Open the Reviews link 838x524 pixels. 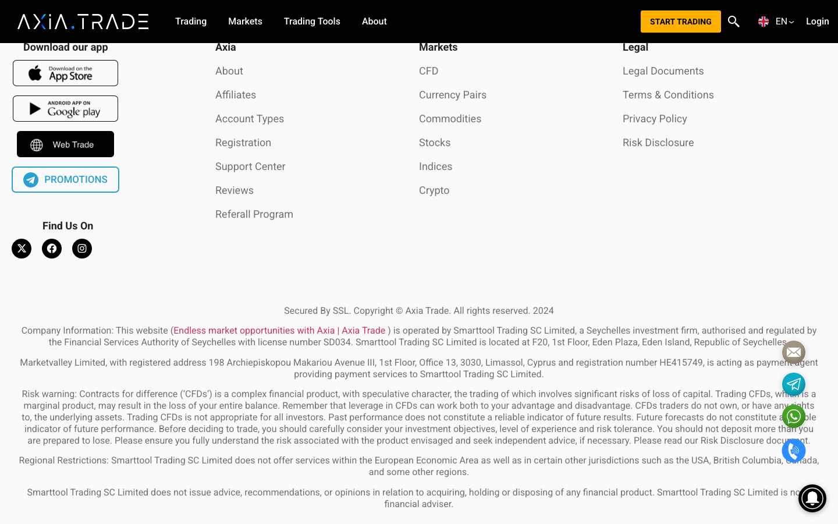pos(235,190)
